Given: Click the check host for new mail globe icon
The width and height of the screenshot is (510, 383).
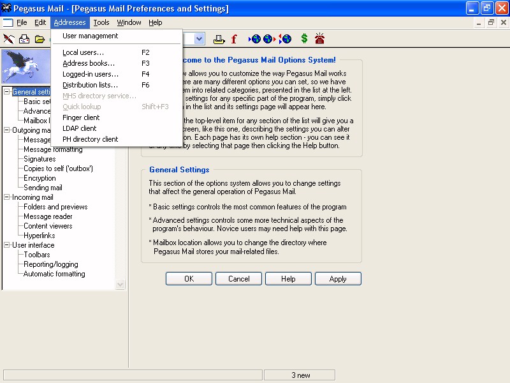Looking at the screenshot, I should [x=255, y=39].
